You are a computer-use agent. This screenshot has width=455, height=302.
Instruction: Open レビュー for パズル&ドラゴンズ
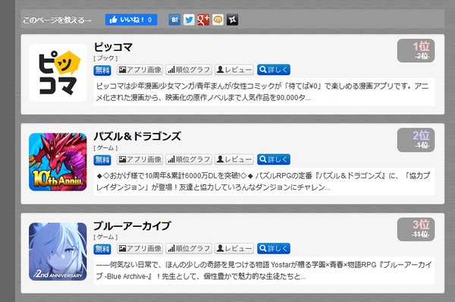[234, 159]
